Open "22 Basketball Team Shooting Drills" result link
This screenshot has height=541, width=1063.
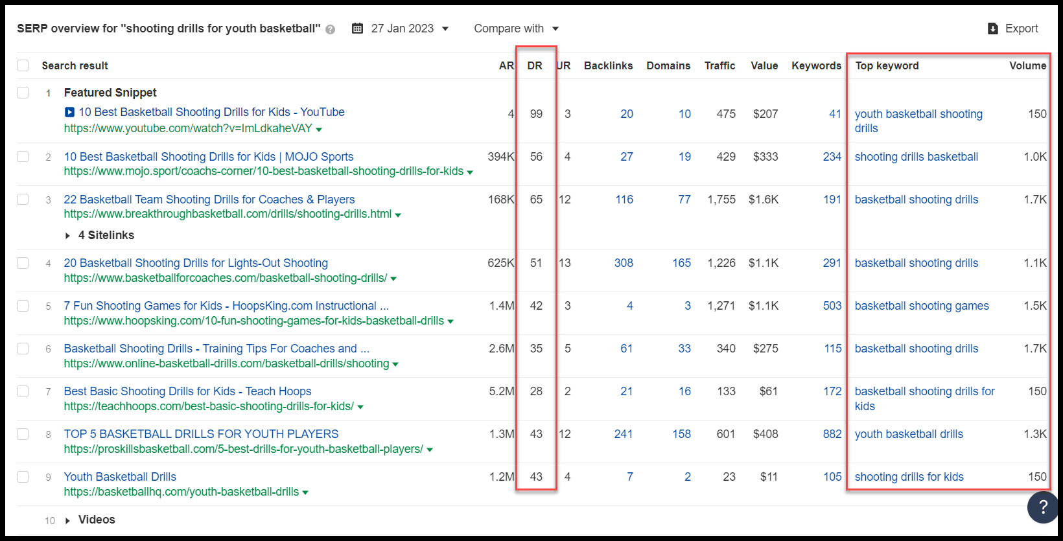click(x=209, y=200)
